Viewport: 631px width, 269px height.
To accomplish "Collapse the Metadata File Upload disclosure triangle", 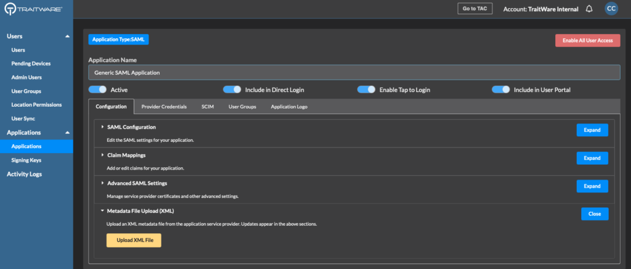I will (102, 210).
